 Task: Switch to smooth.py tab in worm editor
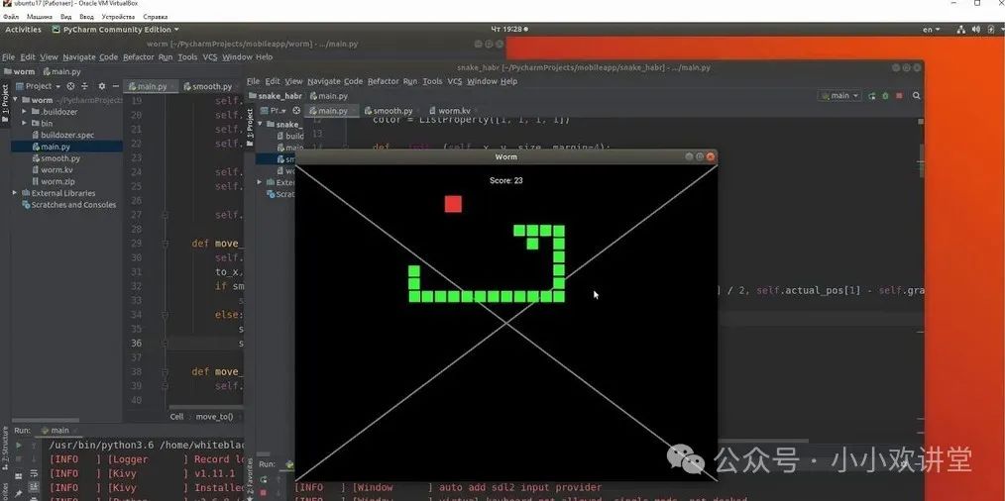pos(208,86)
